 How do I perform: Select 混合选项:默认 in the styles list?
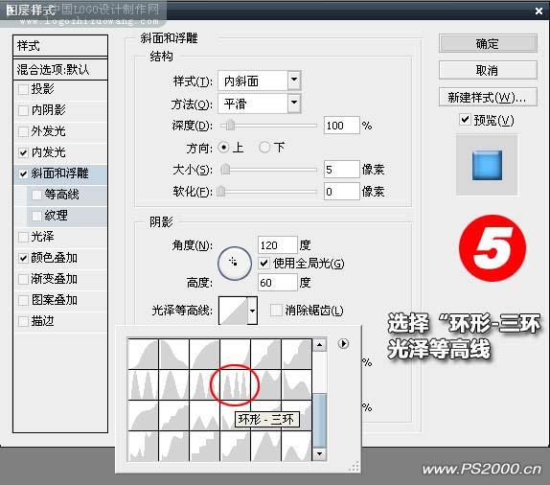click(x=60, y=69)
